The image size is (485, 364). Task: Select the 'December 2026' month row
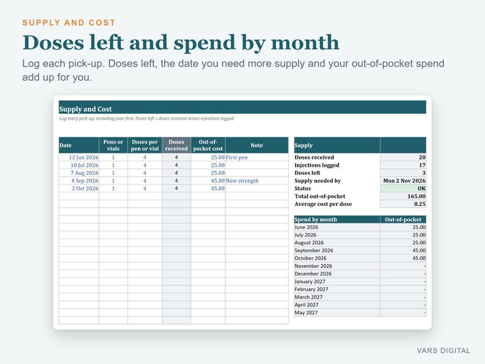360,274
